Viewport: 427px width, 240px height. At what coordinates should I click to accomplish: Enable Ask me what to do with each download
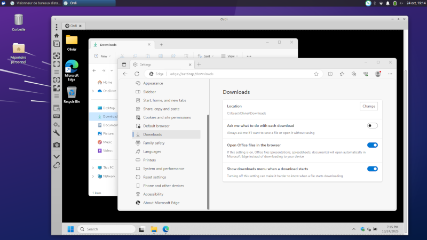pos(372,125)
